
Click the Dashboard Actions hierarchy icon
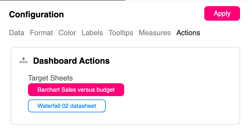[x=23, y=61]
